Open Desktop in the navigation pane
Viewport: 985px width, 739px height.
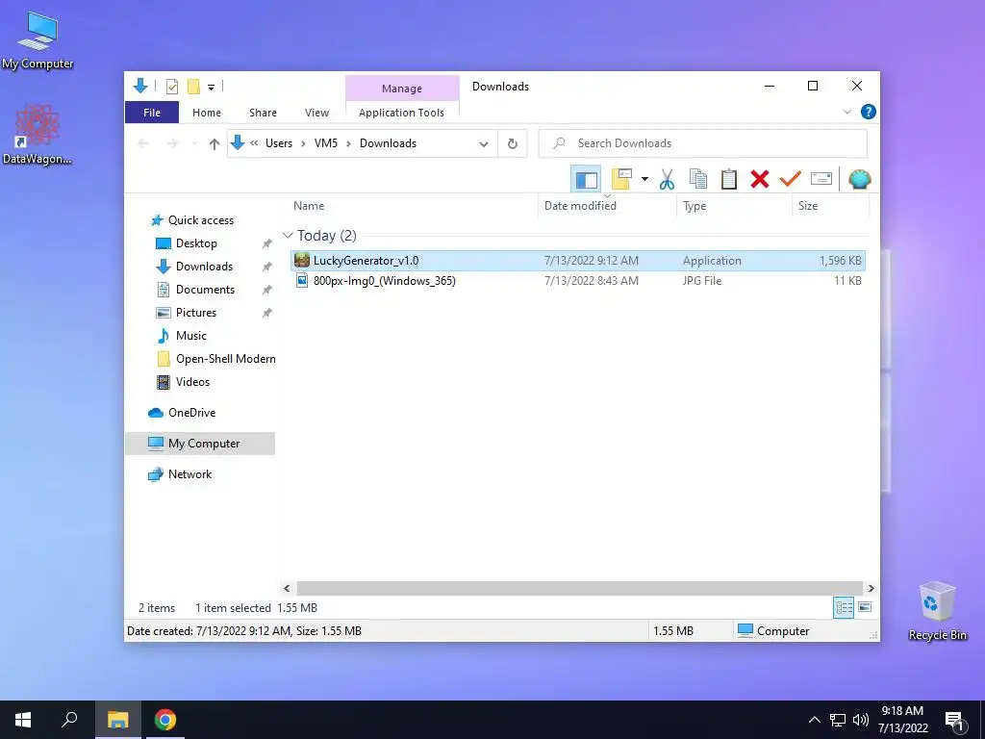click(196, 243)
